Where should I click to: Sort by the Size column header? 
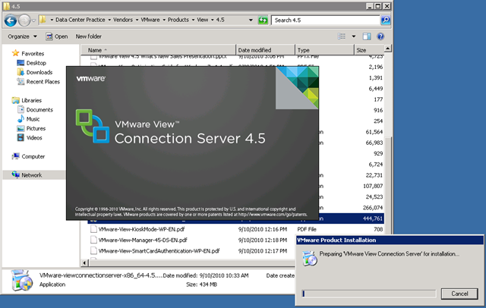pyautogui.click(x=369, y=50)
